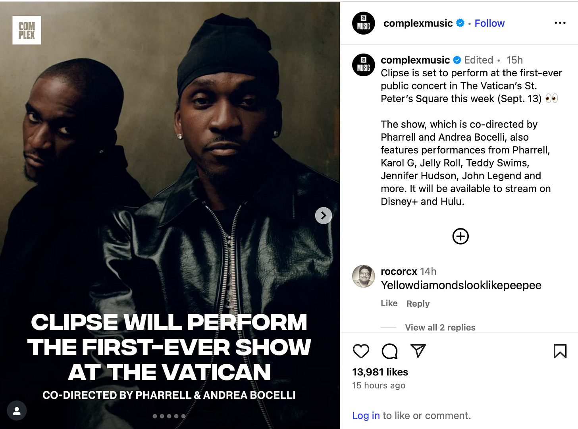578x429 pixels.
Task: Like the post with the heart icon
Action: pyautogui.click(x=361, y=351)
